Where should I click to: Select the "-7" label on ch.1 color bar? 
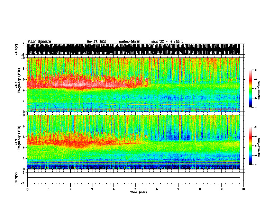click(x=255, y=107)
